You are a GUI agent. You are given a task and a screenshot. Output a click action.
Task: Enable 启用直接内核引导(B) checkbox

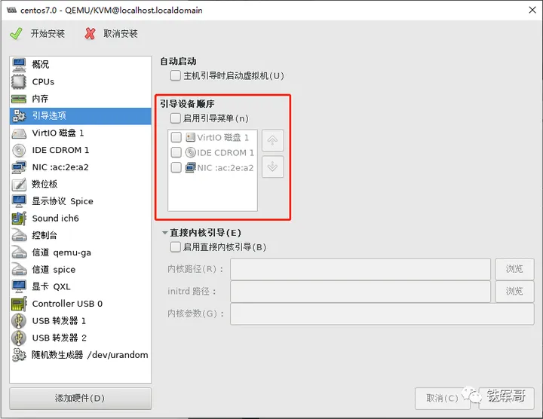click(175, 247)
